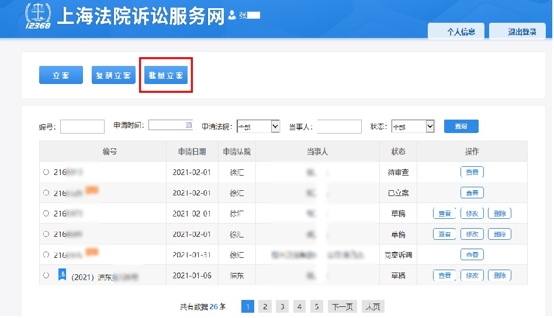Click the blue 立案 button

[x=61, y=76]
